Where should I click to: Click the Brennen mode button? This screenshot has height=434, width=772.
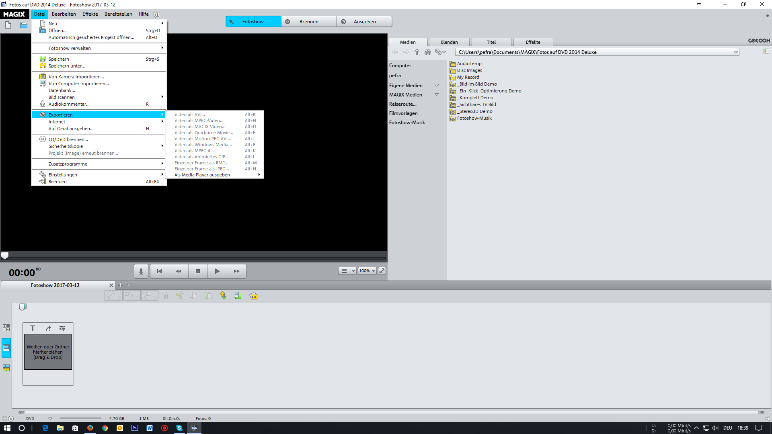[x=308, y=22]
